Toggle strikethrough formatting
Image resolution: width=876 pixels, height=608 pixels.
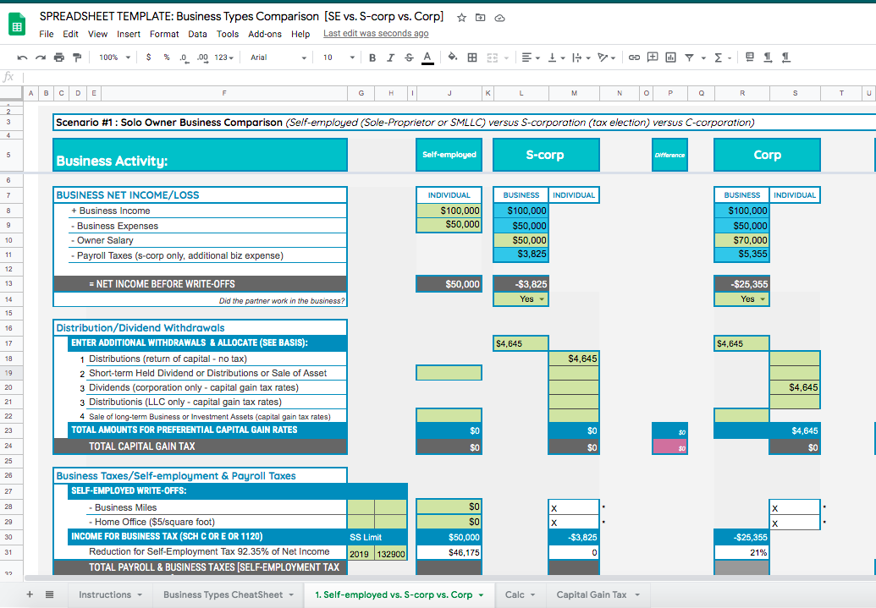click(409, 58)
